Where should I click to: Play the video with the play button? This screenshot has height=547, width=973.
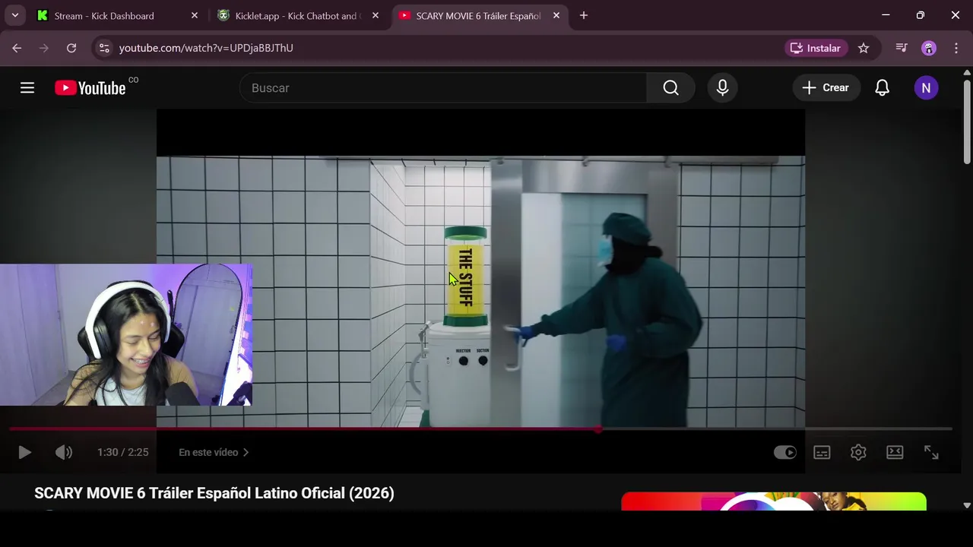pyautogui.click(x=24, y=452)
